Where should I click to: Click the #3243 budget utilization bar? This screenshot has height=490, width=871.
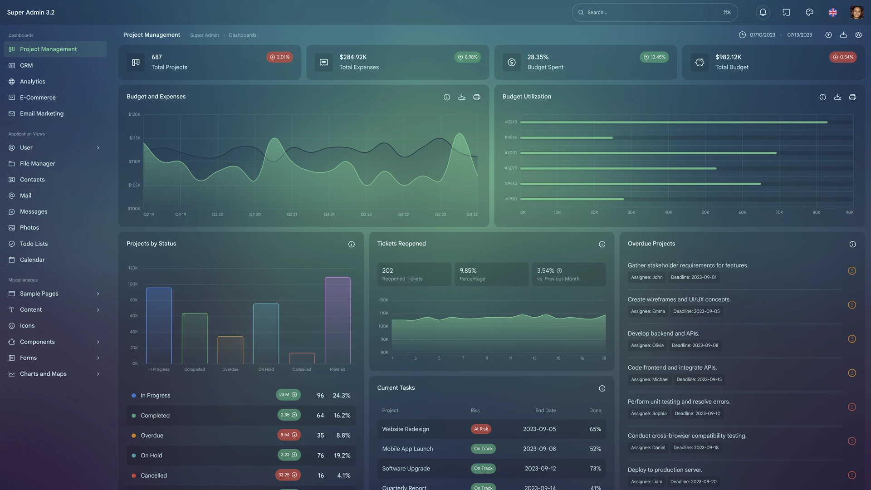tap(674, 122)
